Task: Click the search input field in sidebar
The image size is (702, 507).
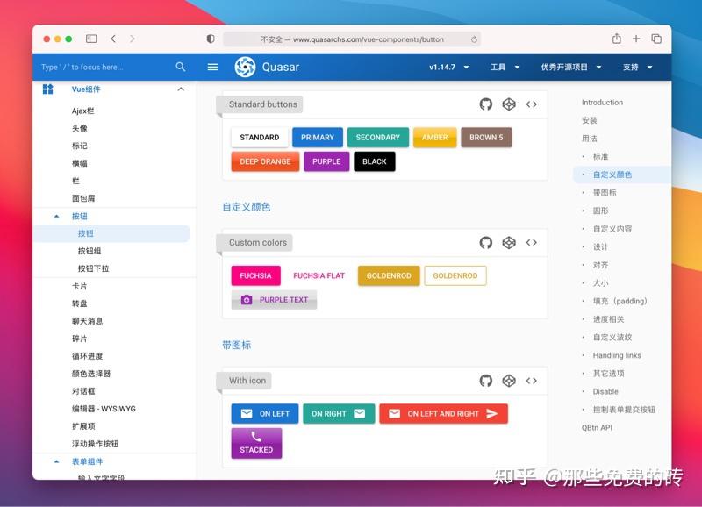Action: (x=97, y=67)
